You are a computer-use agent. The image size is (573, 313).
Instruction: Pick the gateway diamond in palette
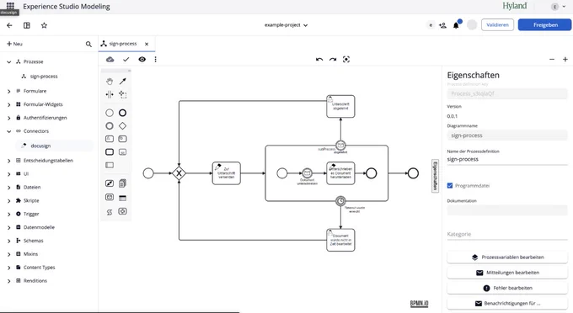coord(122,126)
